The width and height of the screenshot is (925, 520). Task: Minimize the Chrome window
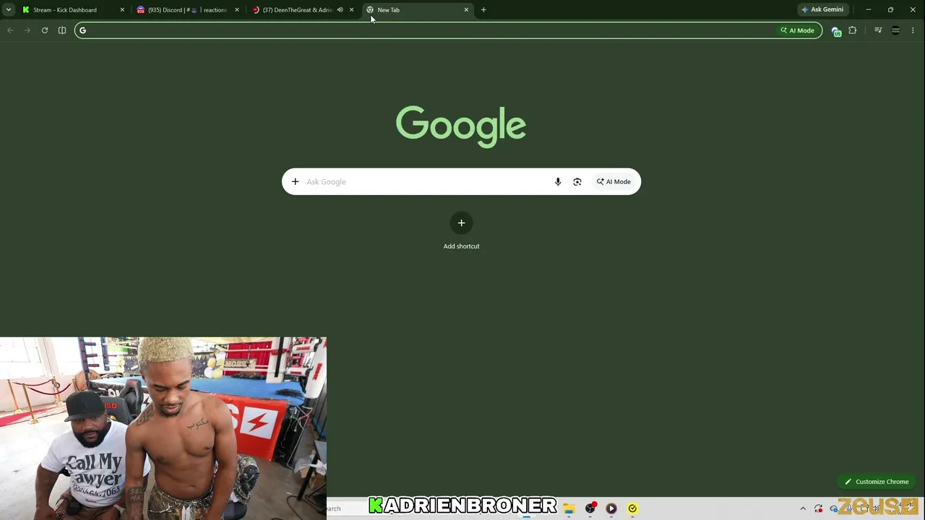tap(869, 10)
